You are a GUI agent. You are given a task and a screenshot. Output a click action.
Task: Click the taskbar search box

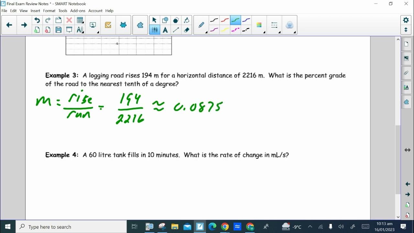(71, 227)
